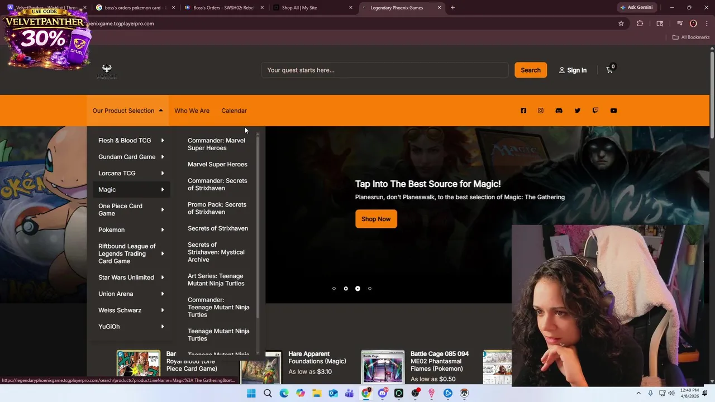Open the Facebook social icon
The width and height of the screenshot is (715, 402).
[523, 111]
